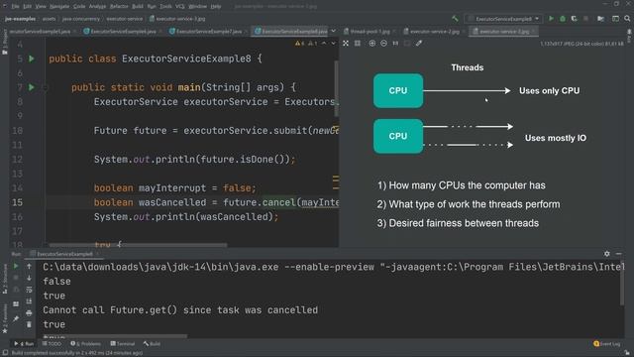Click Run with Coverage icon
634x357 pixels.
(575, 19)
